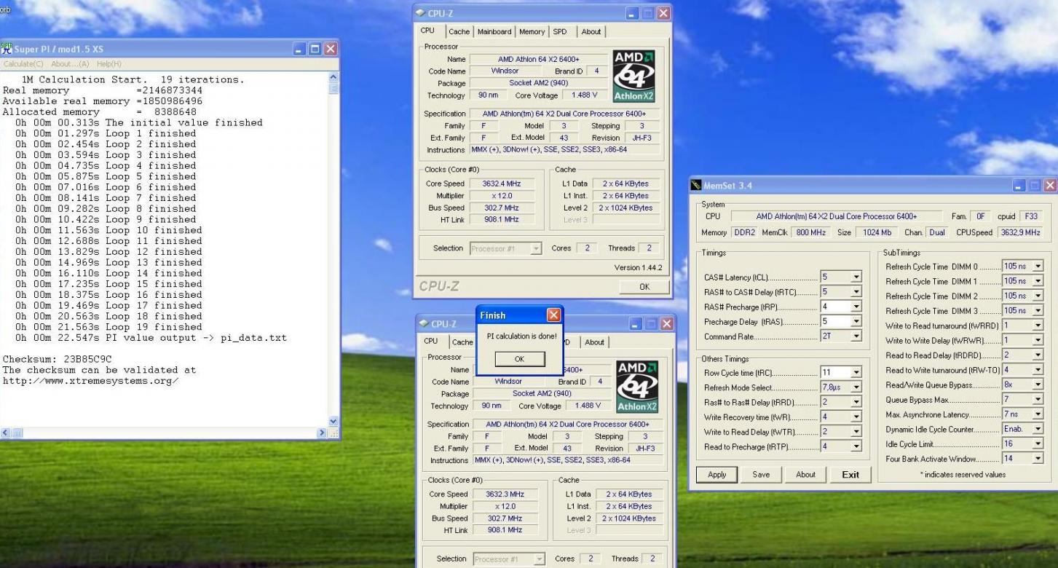Open the Help(H) menu in Super PI

(109, 63)
